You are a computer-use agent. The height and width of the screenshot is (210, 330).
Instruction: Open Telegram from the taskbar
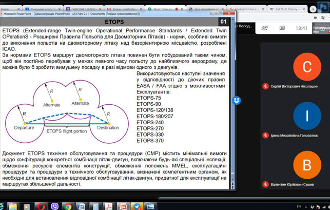tap(137, 205)
